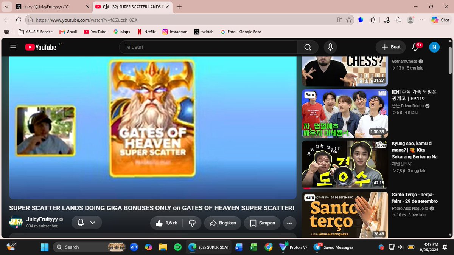Open the three-dot more actions under video

(290, 223)
